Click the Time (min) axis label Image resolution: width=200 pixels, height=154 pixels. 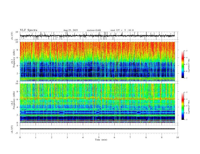tap(101, 140)
